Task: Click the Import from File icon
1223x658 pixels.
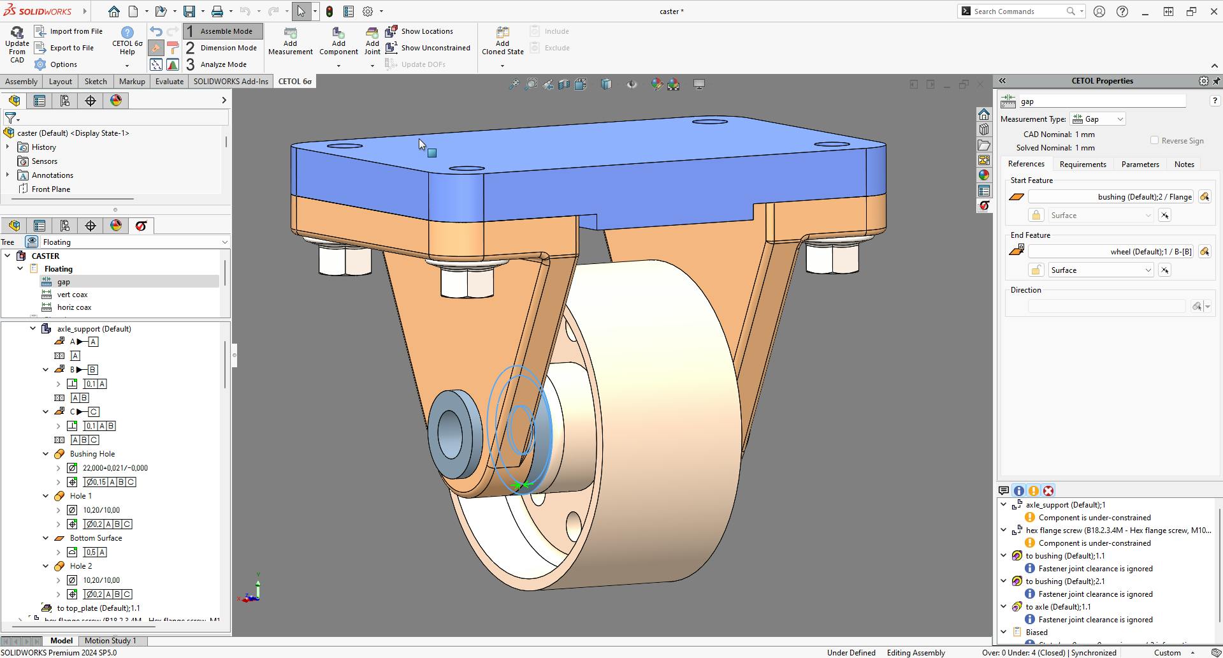Action: (40, 30)
